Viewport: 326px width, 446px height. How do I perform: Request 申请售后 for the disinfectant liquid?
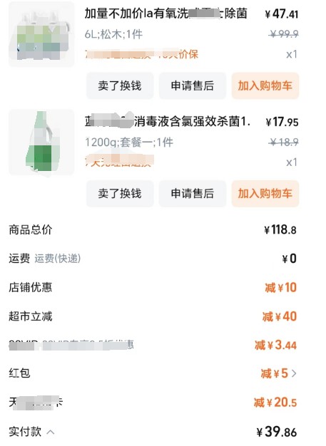click(193, 193)
